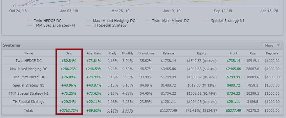The height and width of the screenshot is (118, 286).
Task: Select the $519.88 equity cell
Action: (202, 86)
